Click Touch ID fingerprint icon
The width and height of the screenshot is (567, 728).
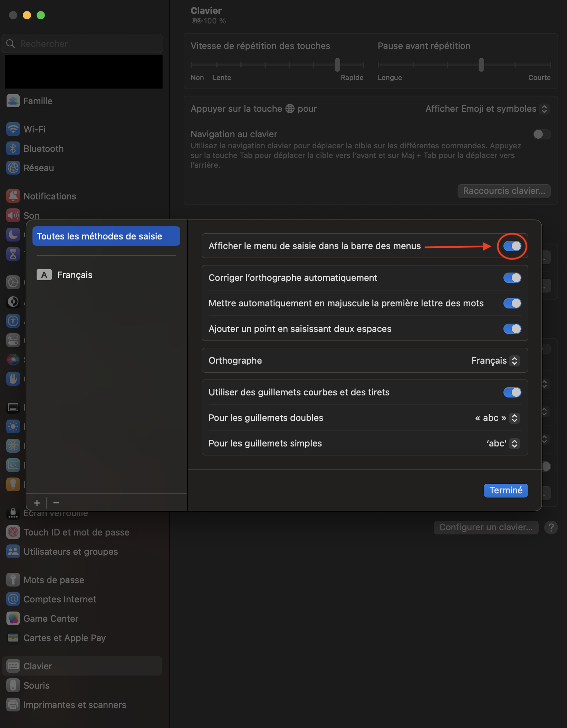(13, 532)
